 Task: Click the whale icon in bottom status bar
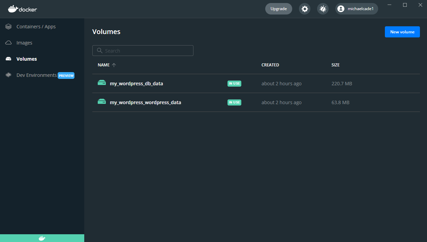[42, 238]
